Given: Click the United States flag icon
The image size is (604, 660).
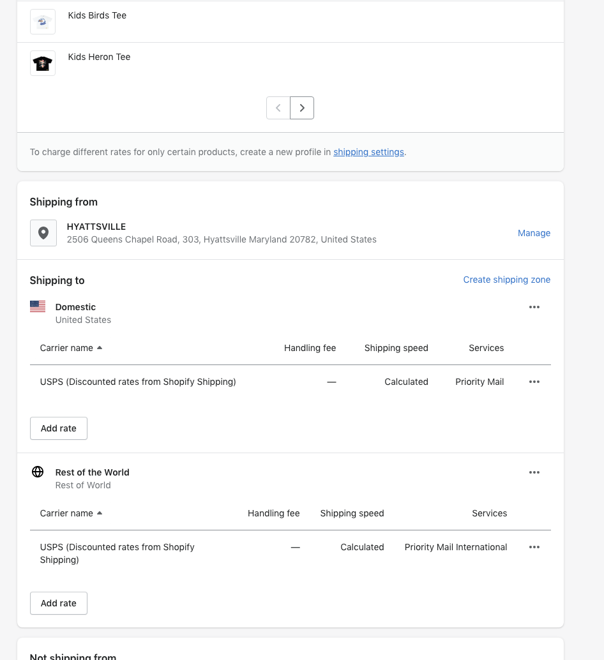Looking at the screenshot, I should point(38,307).
